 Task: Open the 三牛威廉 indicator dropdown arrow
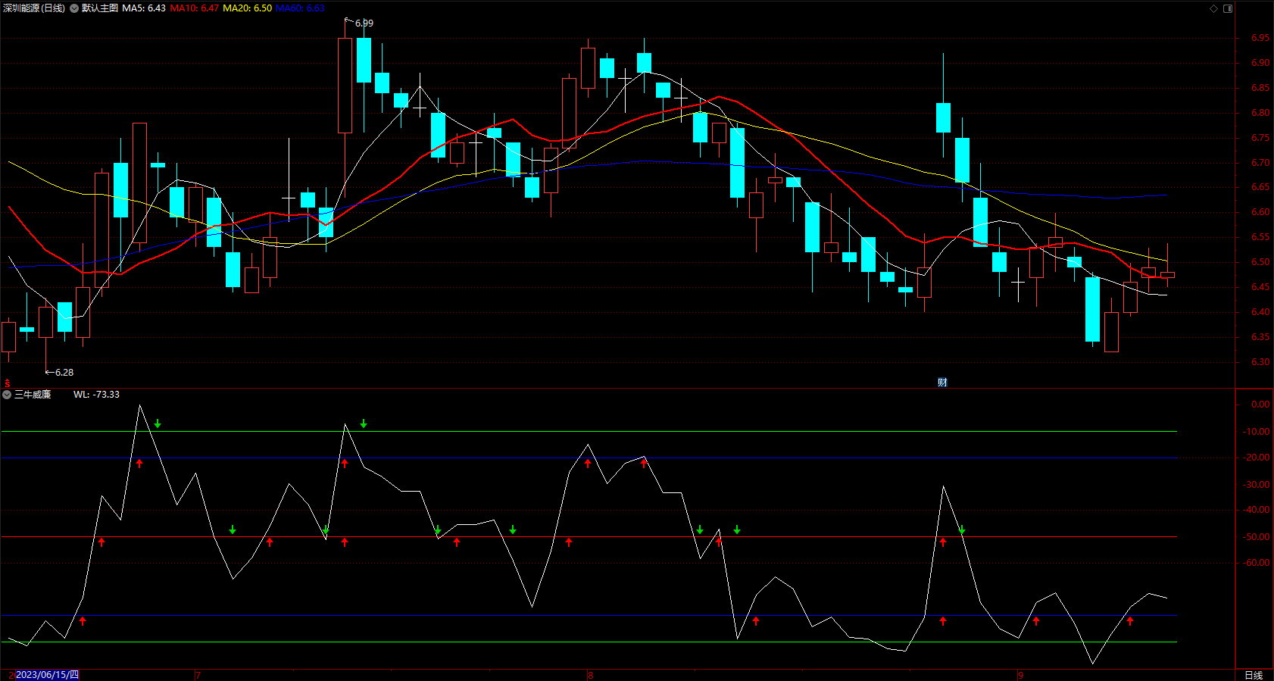[x=7, y=395]
